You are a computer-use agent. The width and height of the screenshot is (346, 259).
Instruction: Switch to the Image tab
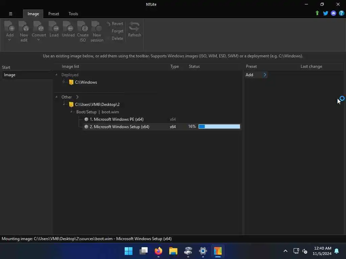(33, 13)
